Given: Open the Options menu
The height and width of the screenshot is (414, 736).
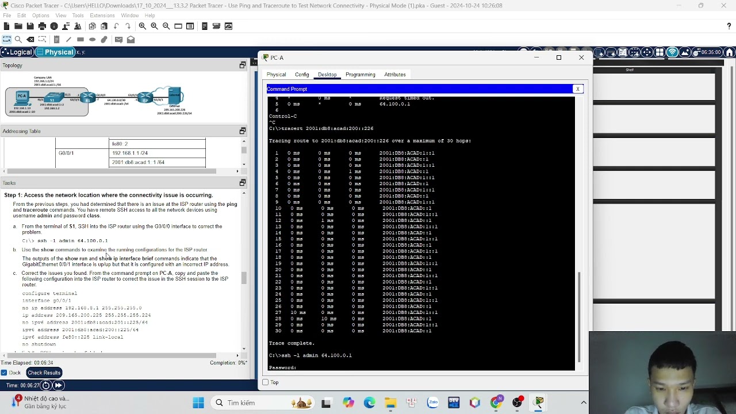Looking at the screenshot, I should tap(40, 16).
